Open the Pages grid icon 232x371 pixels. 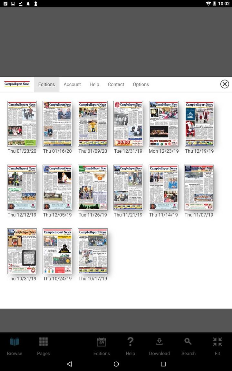coord(43,342)
